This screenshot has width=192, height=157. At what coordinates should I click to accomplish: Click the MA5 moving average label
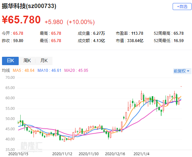[x=23, y=70]
